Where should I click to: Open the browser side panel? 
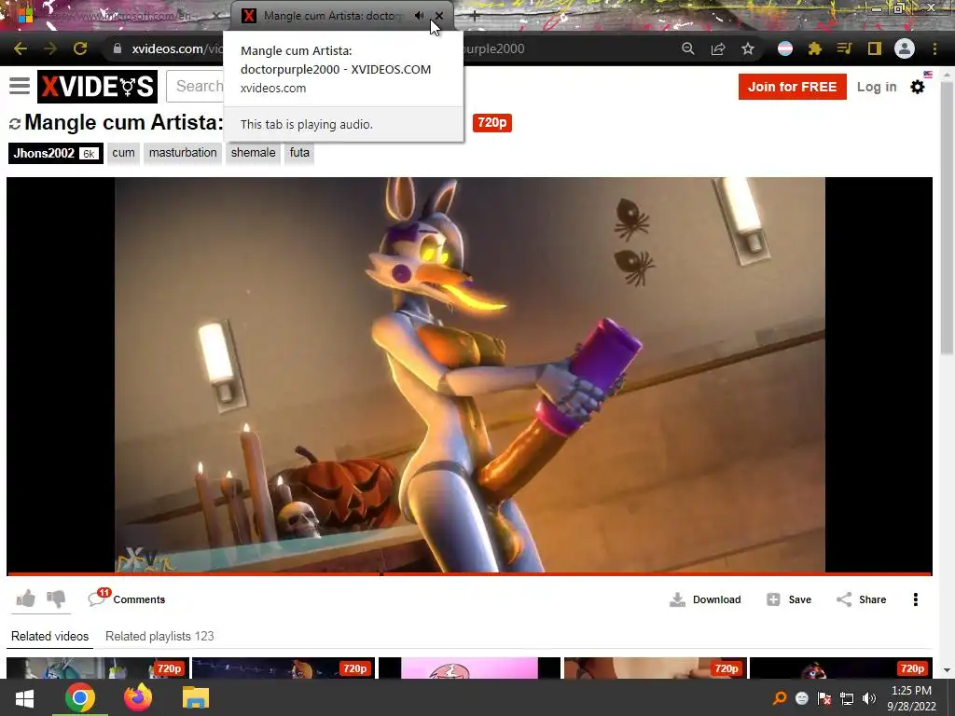(x=875, y=48)
